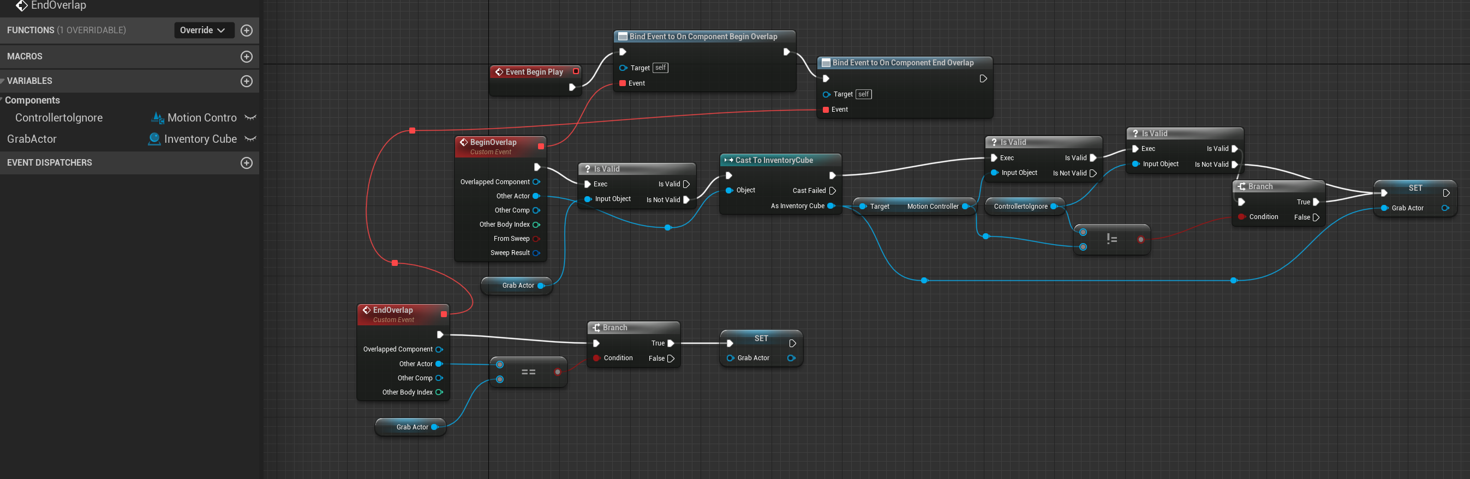The image size is (1470, 479).
Task: Add a new function with the plus icon
Action: (247, 30)
